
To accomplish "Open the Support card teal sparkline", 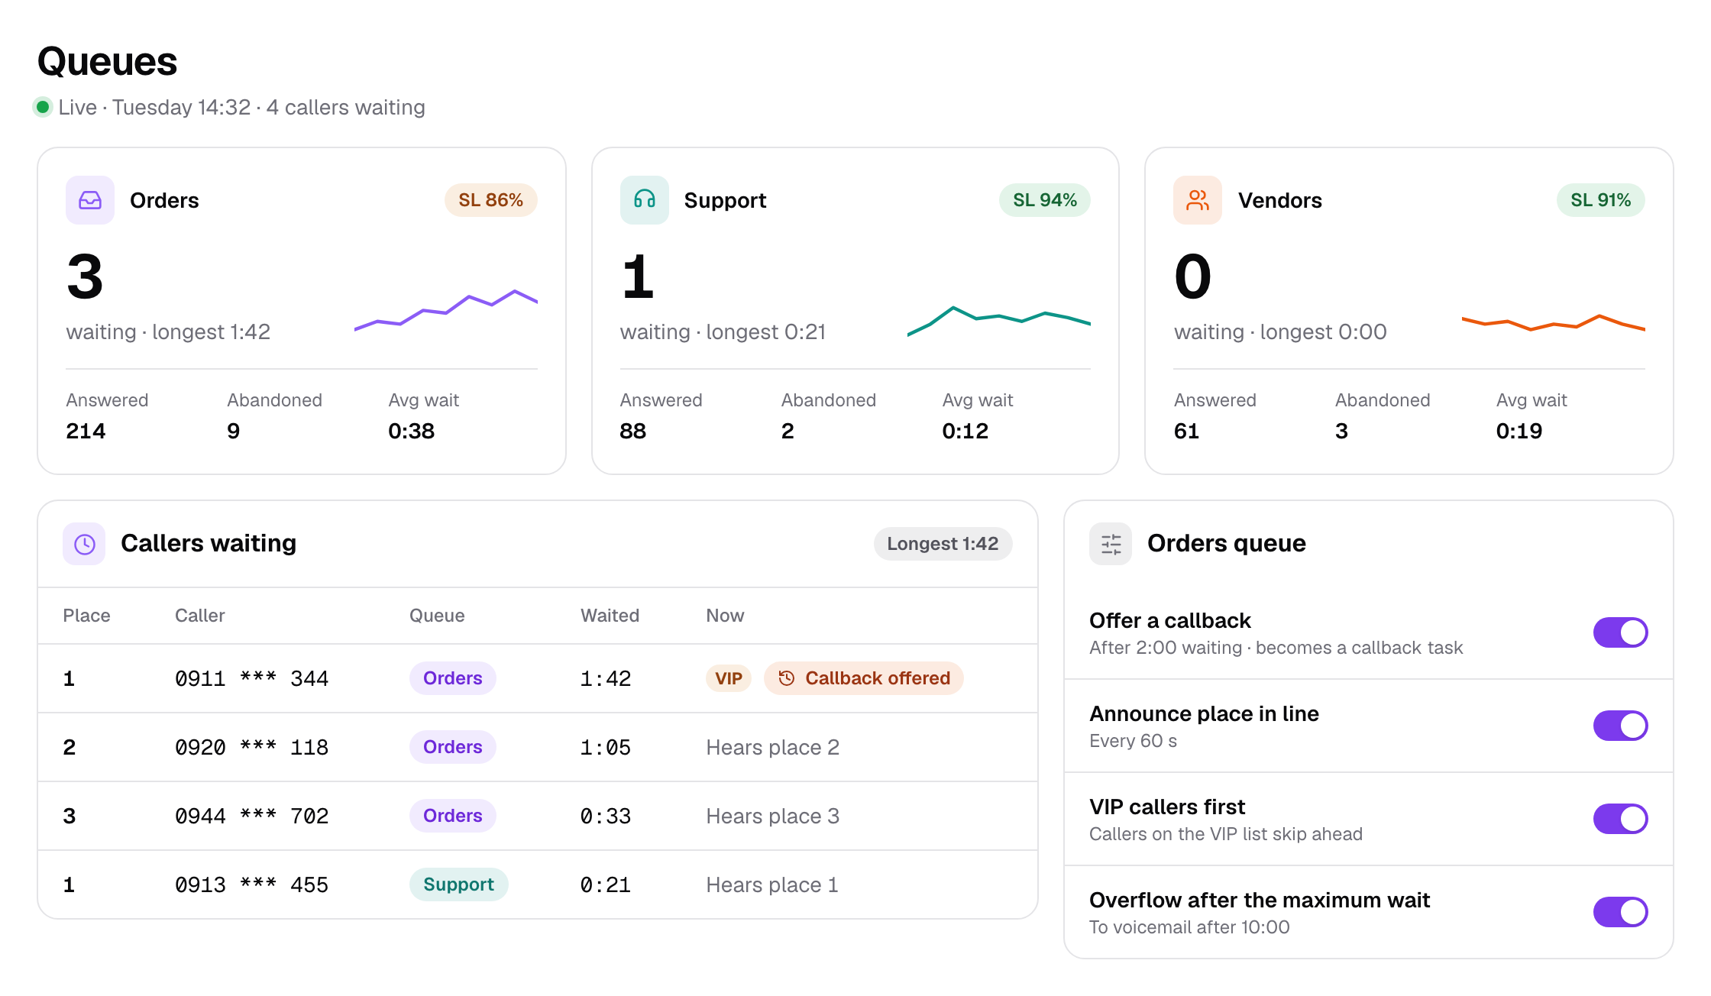I will [x=999, y=321].
